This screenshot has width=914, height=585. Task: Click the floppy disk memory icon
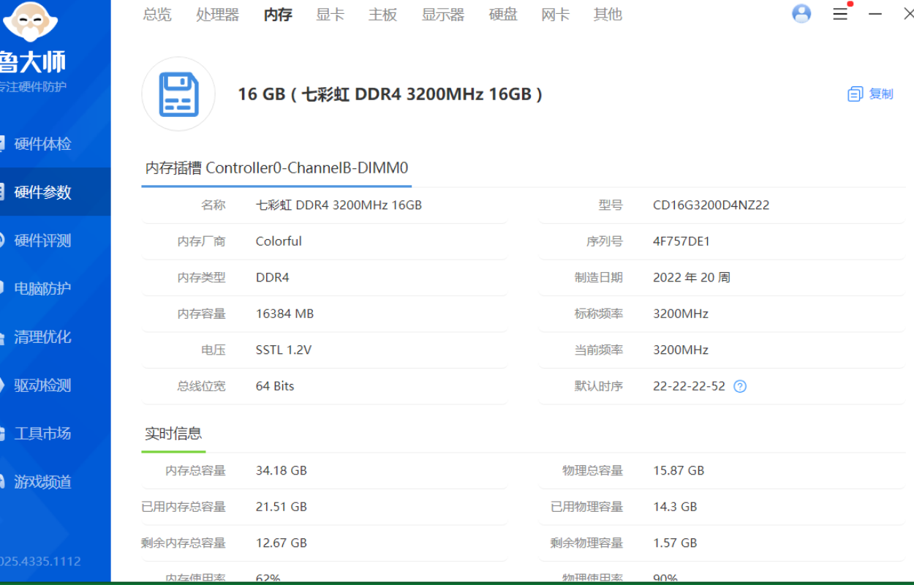(178, 94)
